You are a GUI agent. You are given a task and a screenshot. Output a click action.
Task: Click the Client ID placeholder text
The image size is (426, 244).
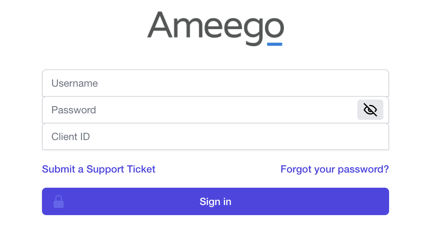pyautogui.click(x=71, y=136)
